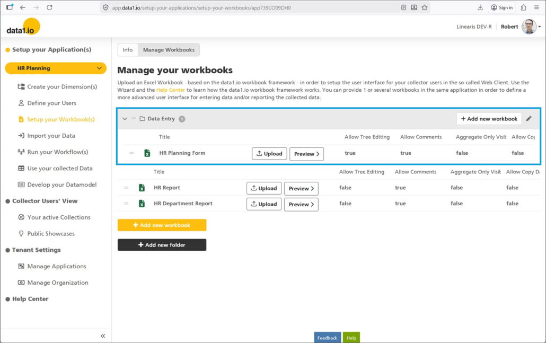This screenshot has height=343, width=546.
Task: Switch to the Info tab
Action: [x=128, y=50]
